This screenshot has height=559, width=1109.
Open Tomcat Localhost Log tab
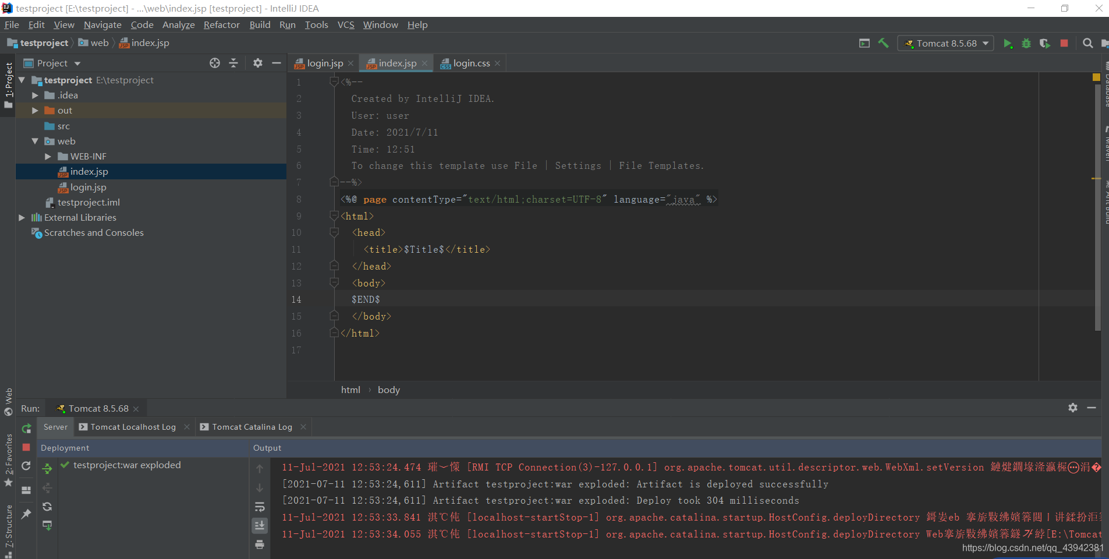[x=133, y=427]
